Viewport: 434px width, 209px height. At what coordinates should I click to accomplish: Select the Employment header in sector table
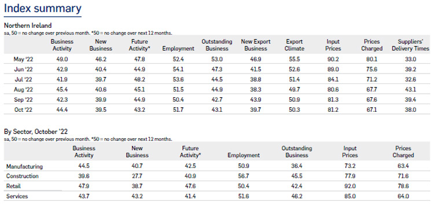coord(244,155)
